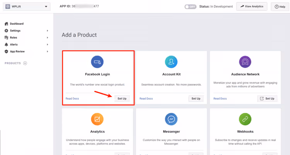Image resolution: width=290 pixels, height=155 pixels.
Task: Toggle the app status OFF switch
Action: (x=190, y=7)
